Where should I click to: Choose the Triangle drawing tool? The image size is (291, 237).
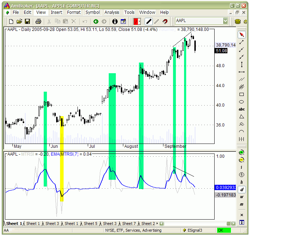tap(242, 117)
